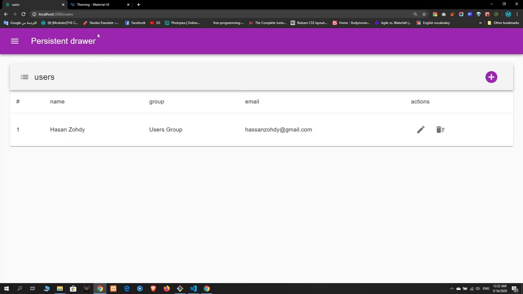Edit Hasan Zohdy with pencil icon
Viewport: 523px width, 294px height.
pos(421,130)
